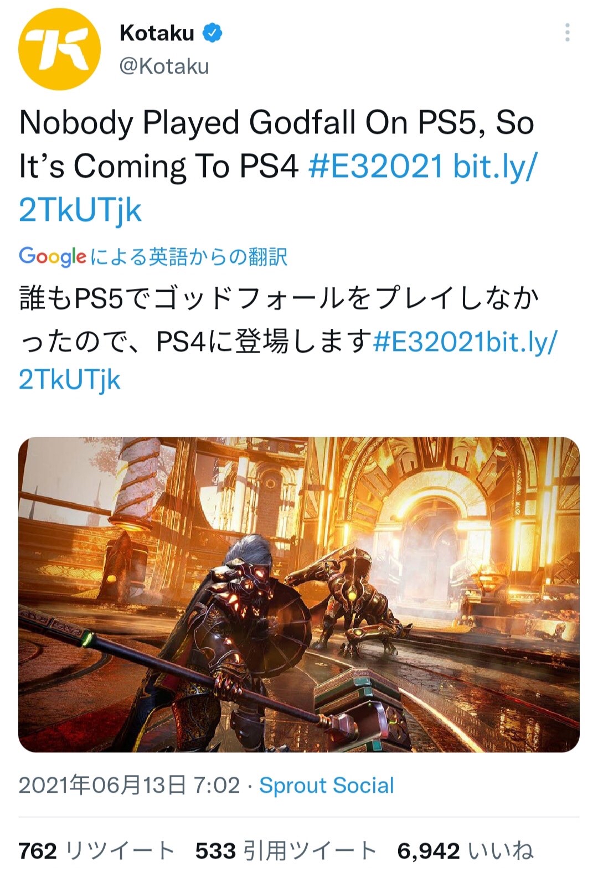Open the three-dot more options menu

click(567, 33)
